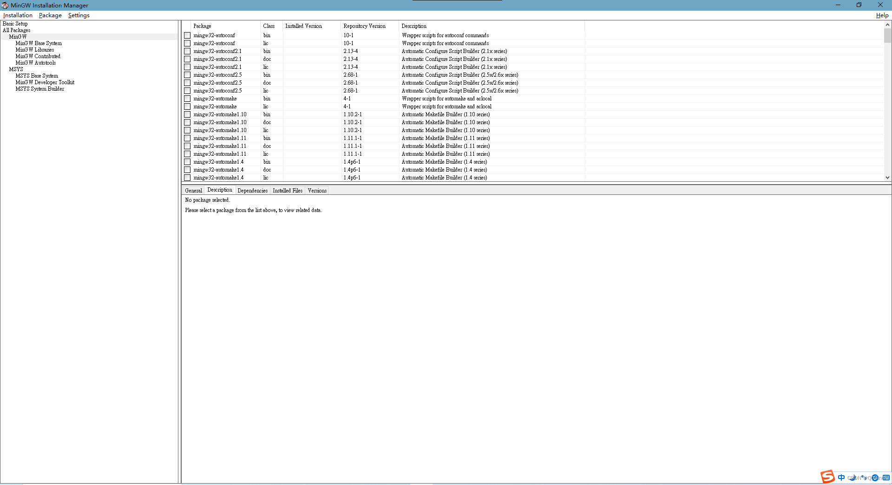Switch to the Versions tab
Screen dimensions: 892x485
(317, 191)
